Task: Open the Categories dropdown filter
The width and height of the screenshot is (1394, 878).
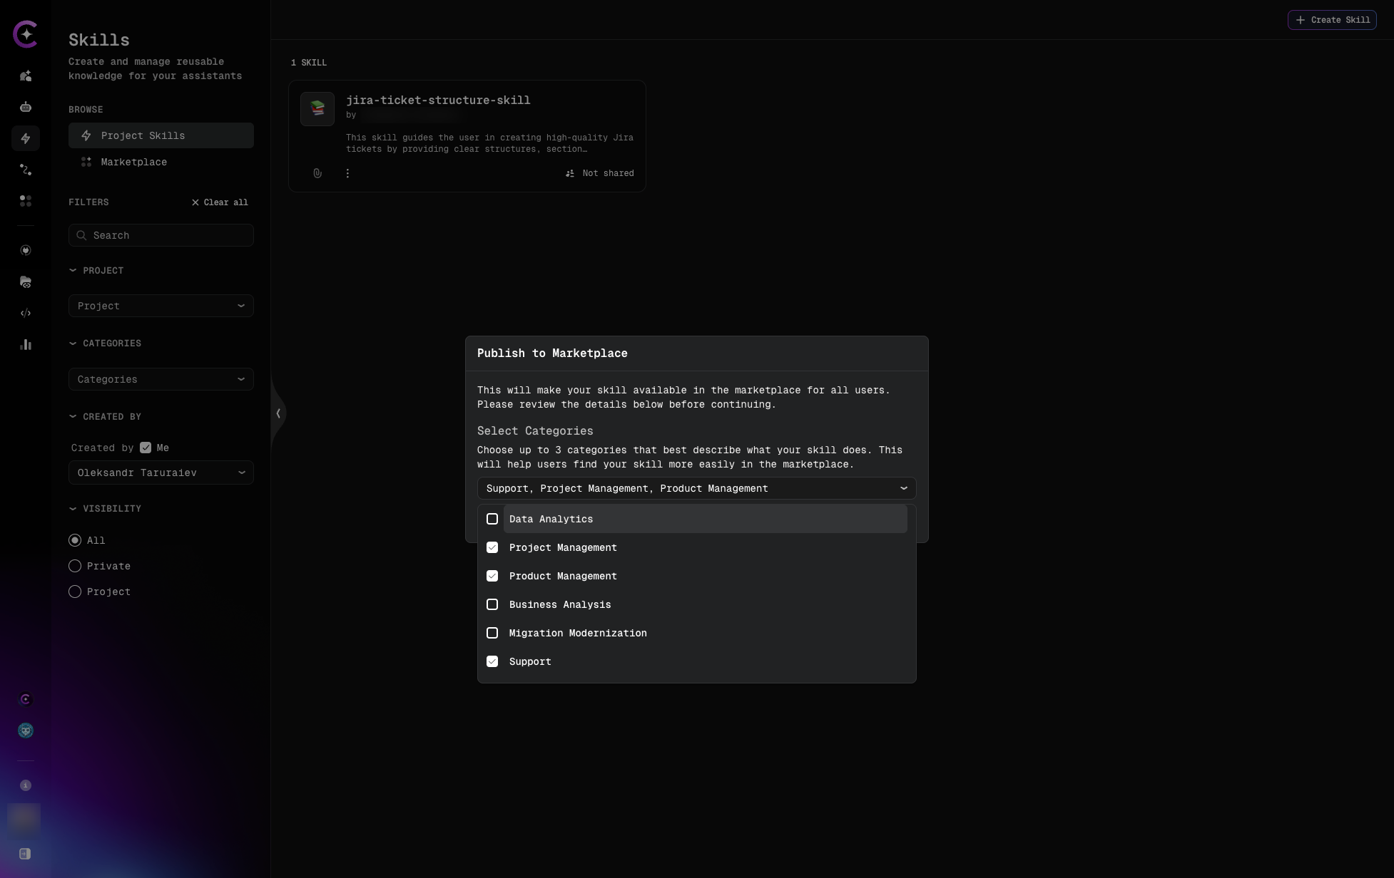Action: click(x=161, y=379)
